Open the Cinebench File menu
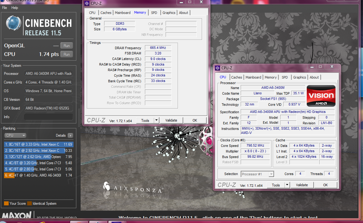Viewport: 363px width, 223px height. (x=5, y=8)
